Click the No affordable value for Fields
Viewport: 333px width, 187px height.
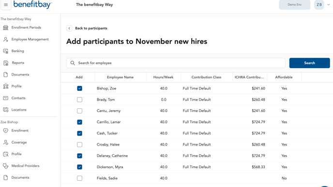pos(284,178)
